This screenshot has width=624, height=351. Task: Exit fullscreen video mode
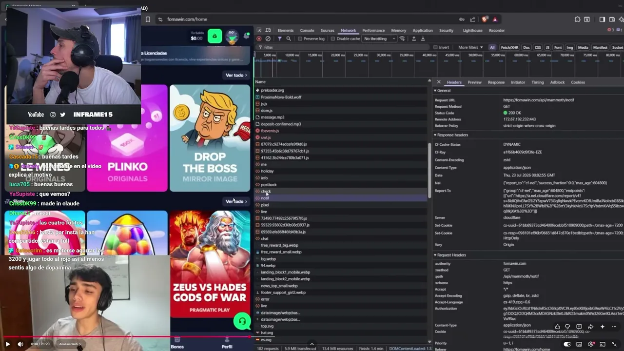point(614,344)
